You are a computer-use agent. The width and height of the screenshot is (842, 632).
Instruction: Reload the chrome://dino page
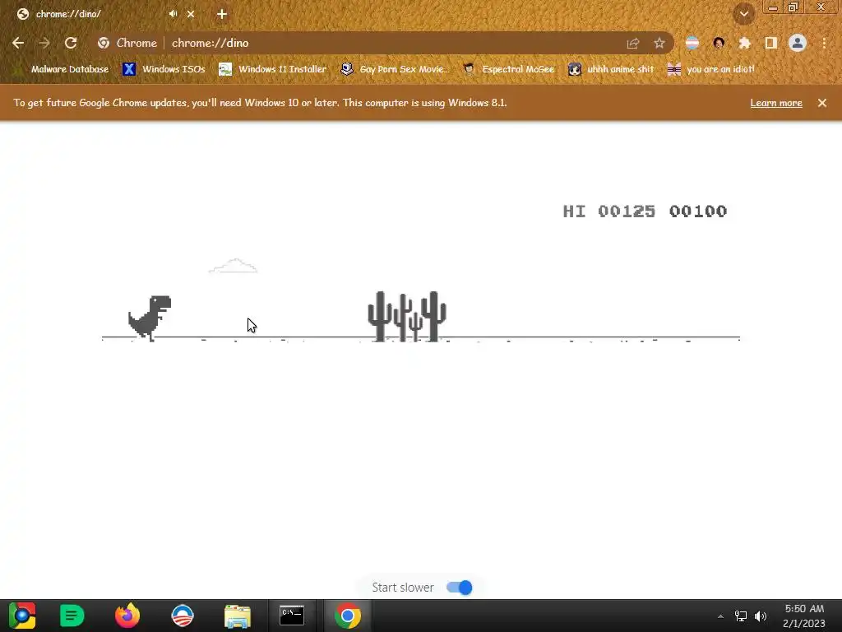[71, 43]
